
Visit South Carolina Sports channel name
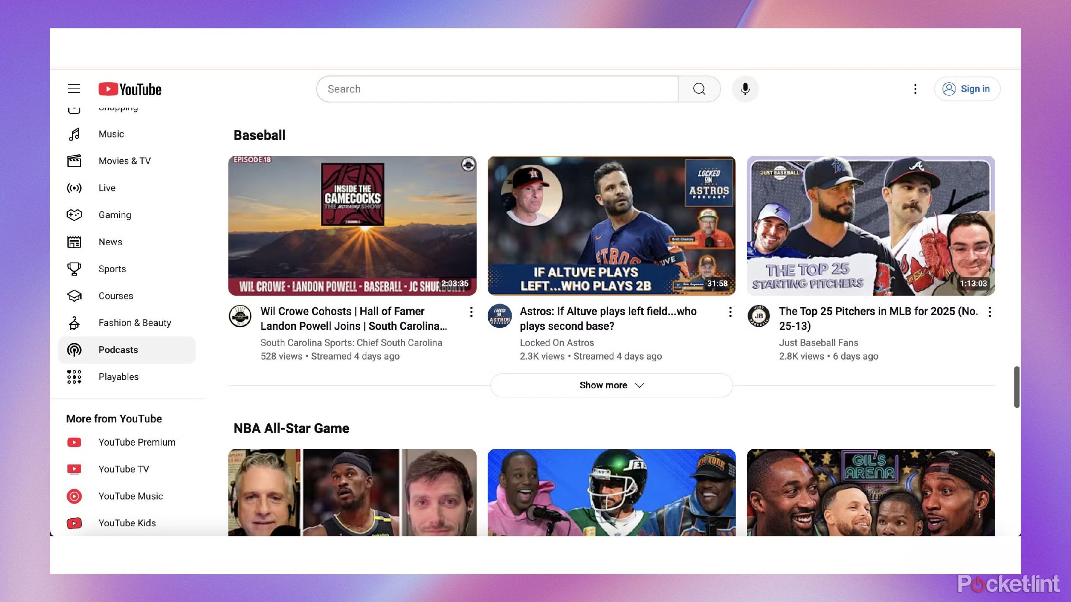[x=351, y=343]
